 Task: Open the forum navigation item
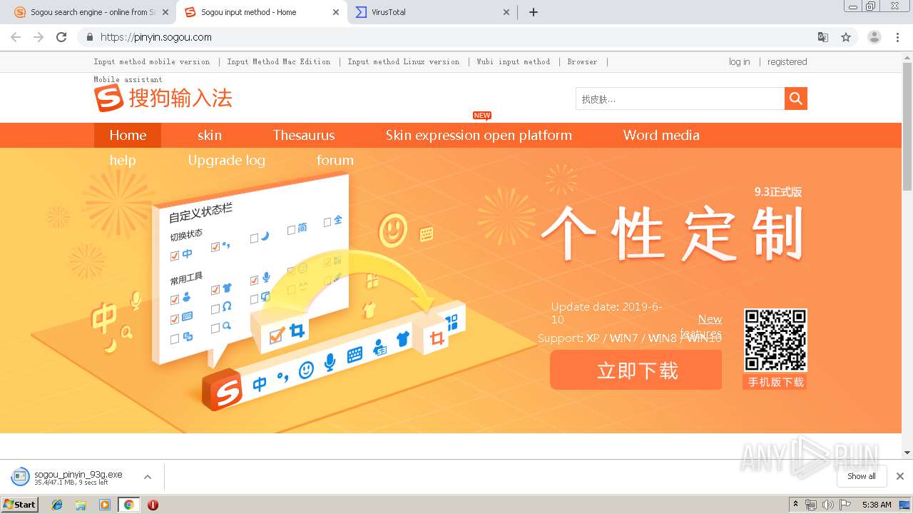[x=335, y=160]
